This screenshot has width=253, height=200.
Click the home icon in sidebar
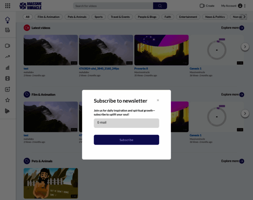(7, 20)
